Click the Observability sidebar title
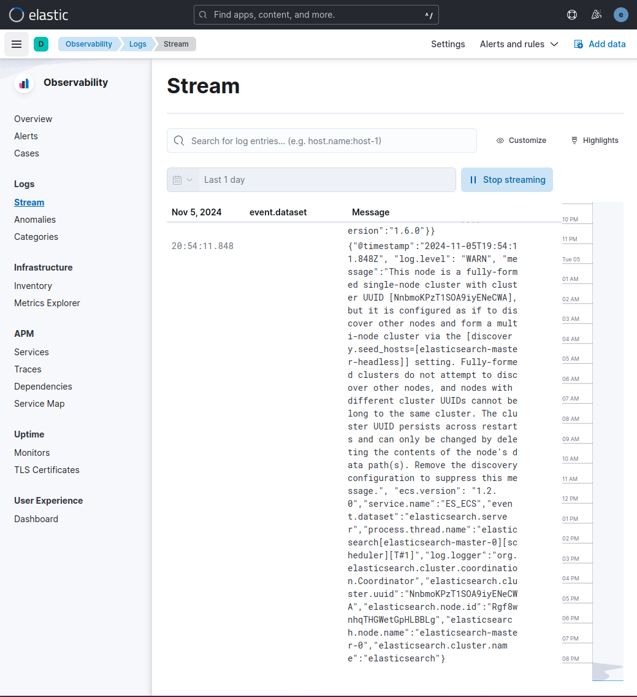637x697 pixels. (x=75, y=83)
